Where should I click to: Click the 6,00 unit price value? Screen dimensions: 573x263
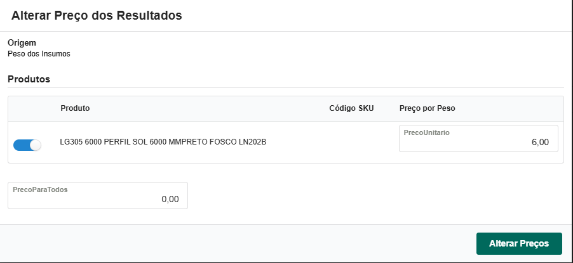pyautogui.click(x=539, y=143)
